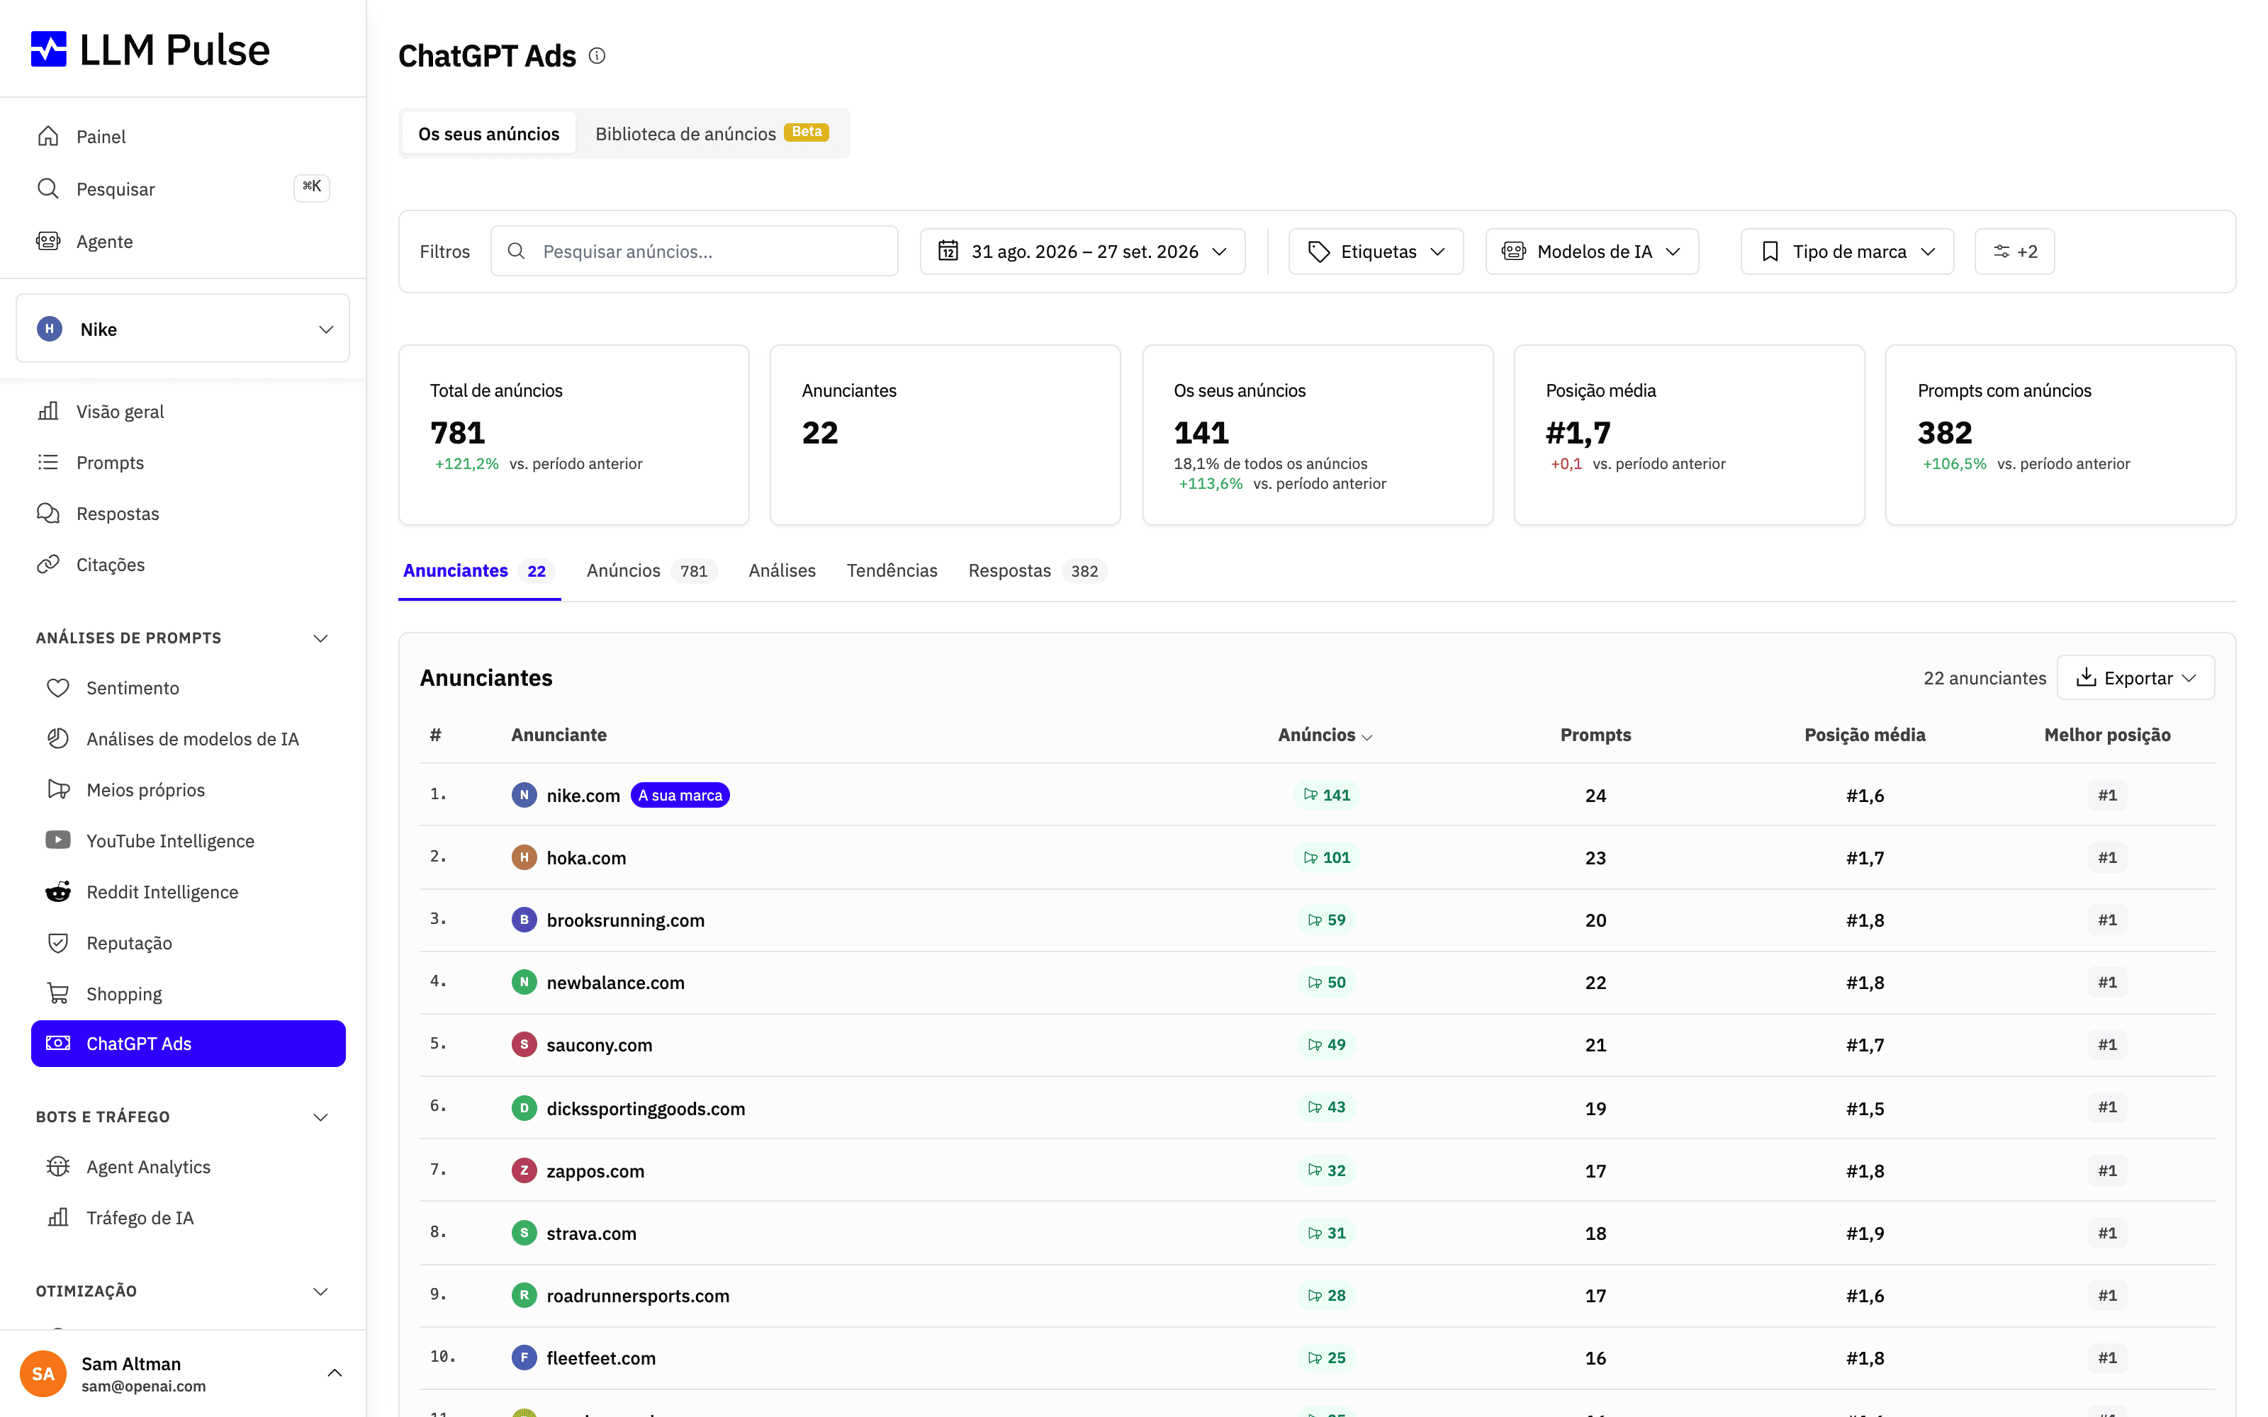
Task: Click the Reddit Intelligence icon
Action: pyautogui.click(x=58, y=891)
